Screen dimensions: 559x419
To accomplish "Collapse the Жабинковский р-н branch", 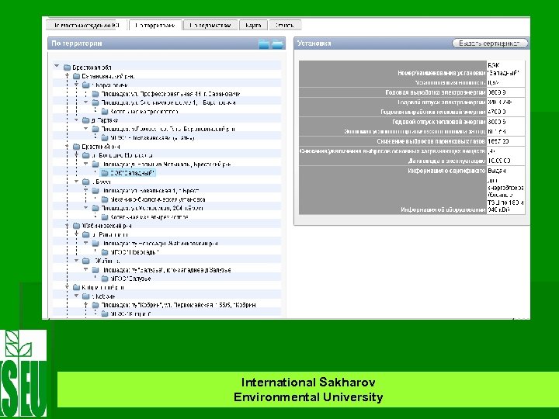I will (67, 225).
